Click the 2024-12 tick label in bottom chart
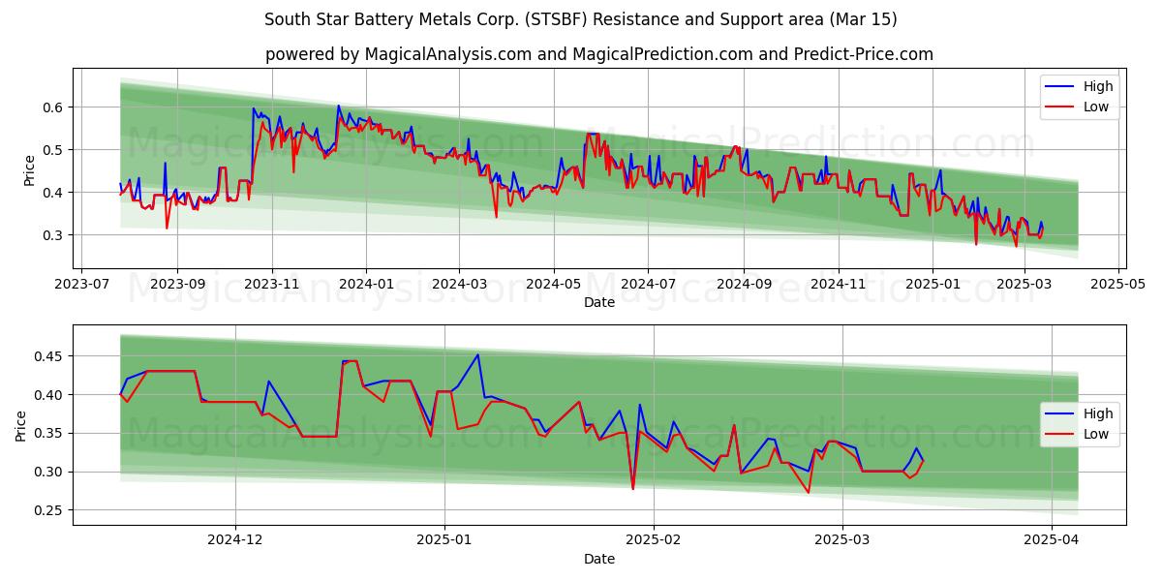The image size is (1162, 581). [235, 540]
